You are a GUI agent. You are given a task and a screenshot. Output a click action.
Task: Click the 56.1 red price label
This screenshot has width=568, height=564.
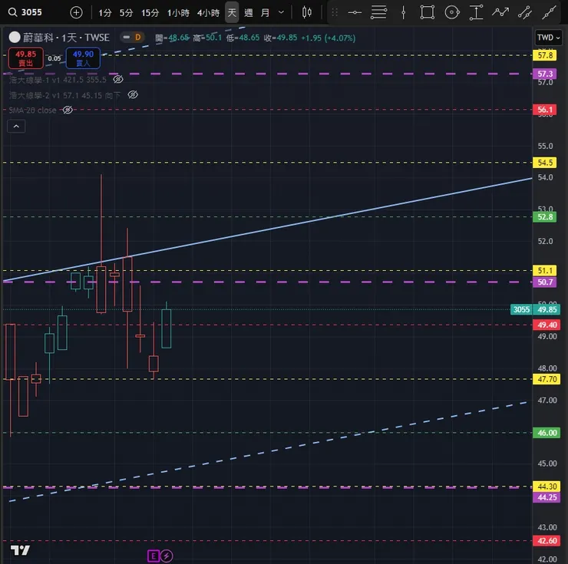(x=545, y=110)
